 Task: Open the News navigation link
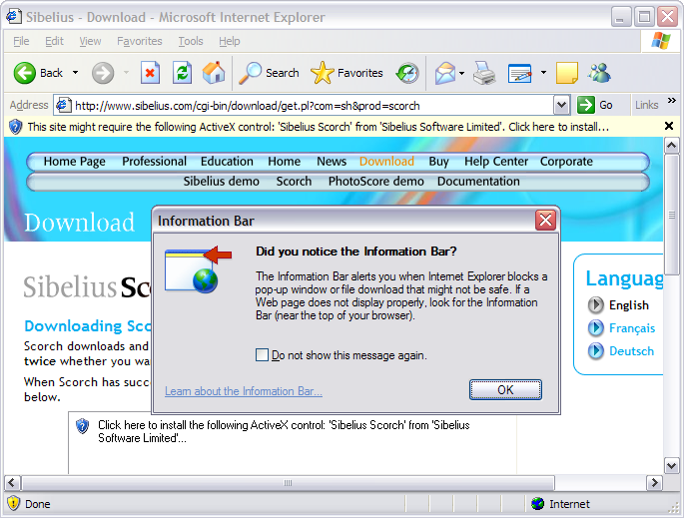(332, 162)
